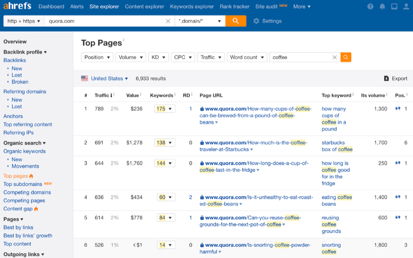Viewport: 413px width, 258px height.
Task: Click the Top Pages info icon
Action: tap(124, 39)
